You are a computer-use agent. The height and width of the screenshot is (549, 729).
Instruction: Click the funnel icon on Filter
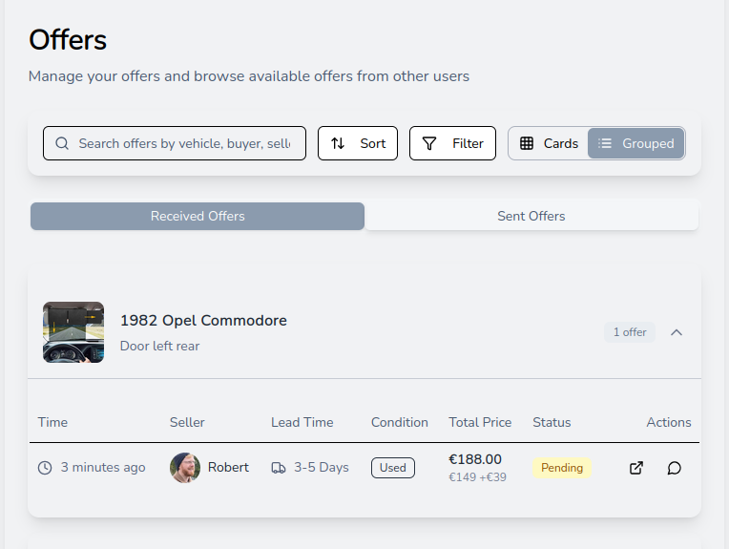pos(429,143)
